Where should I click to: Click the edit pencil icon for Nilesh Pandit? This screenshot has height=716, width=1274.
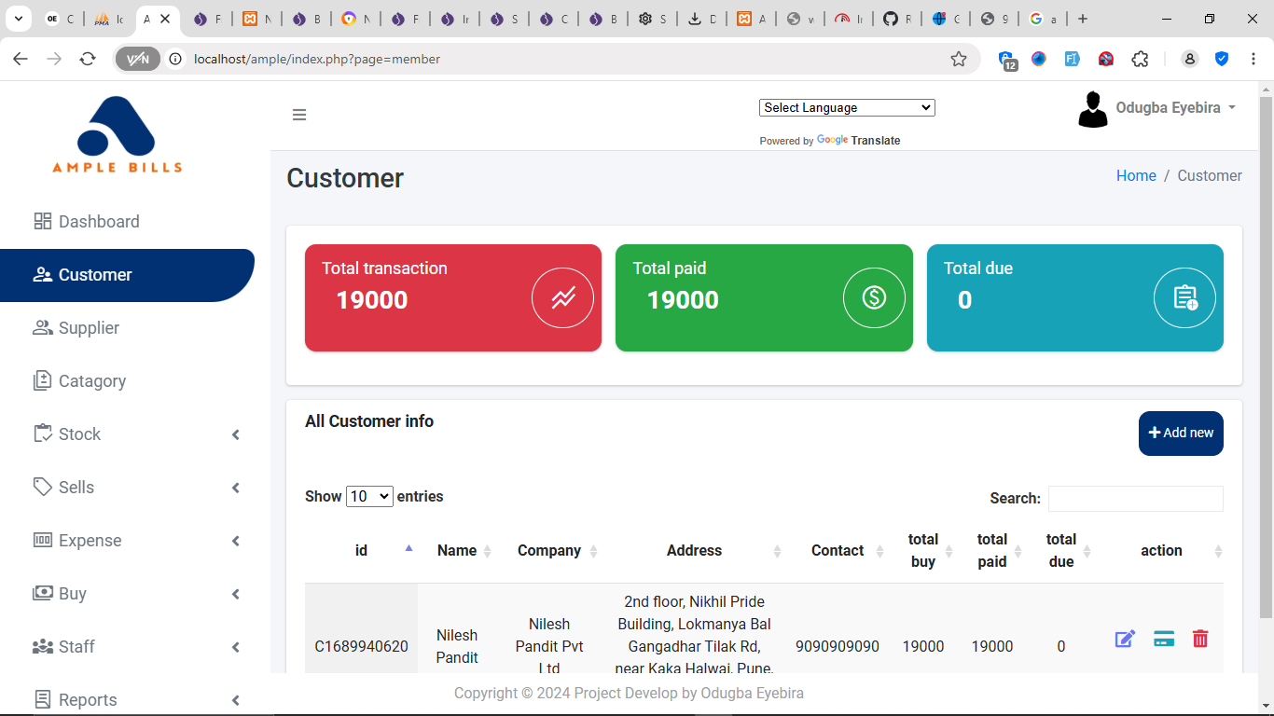coord(1125,639)
